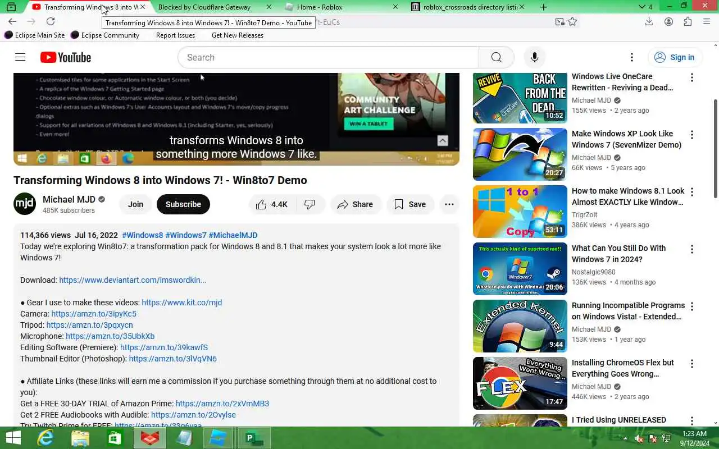Open options for What Can You Still Do video
719x449 pixels.
tap(692, 249)
